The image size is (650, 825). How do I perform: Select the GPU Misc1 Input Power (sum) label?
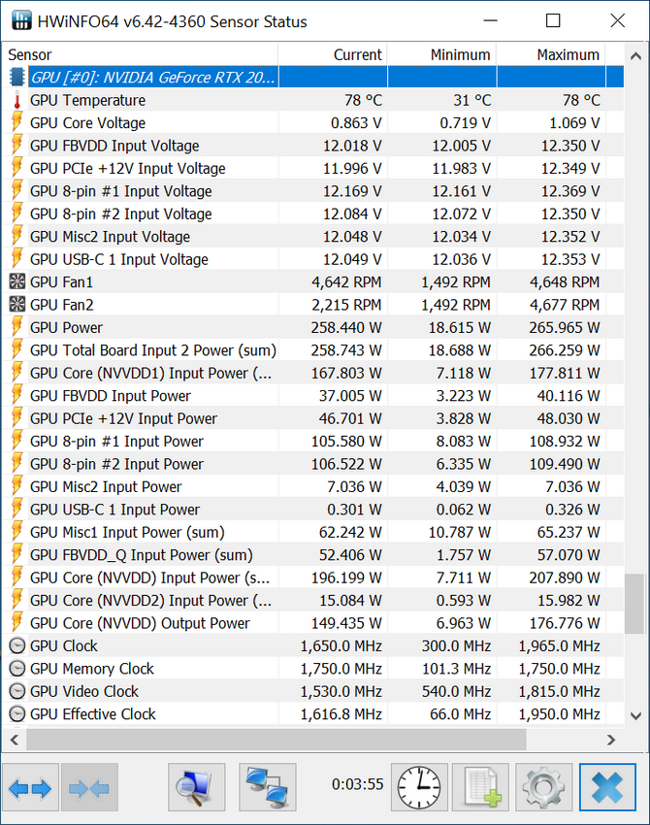(127, 532)
